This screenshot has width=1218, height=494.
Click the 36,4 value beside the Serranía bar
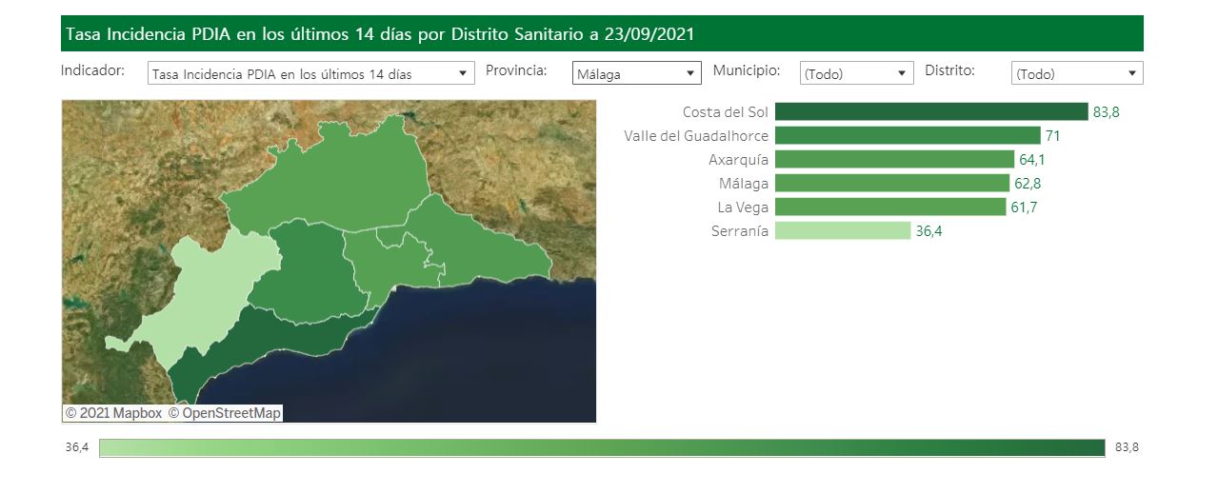pos(928,230)
